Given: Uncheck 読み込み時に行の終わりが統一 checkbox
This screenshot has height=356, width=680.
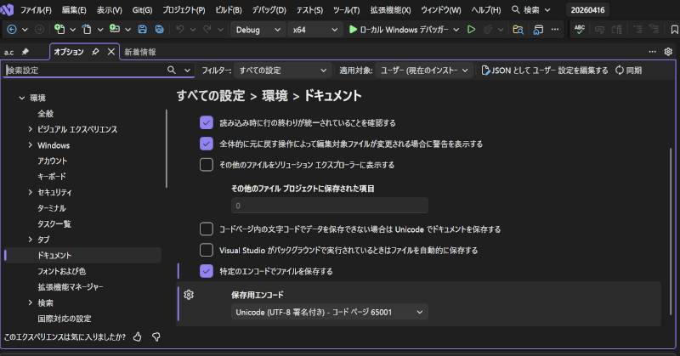Looking at the screenshot, I should click(207, 122).
